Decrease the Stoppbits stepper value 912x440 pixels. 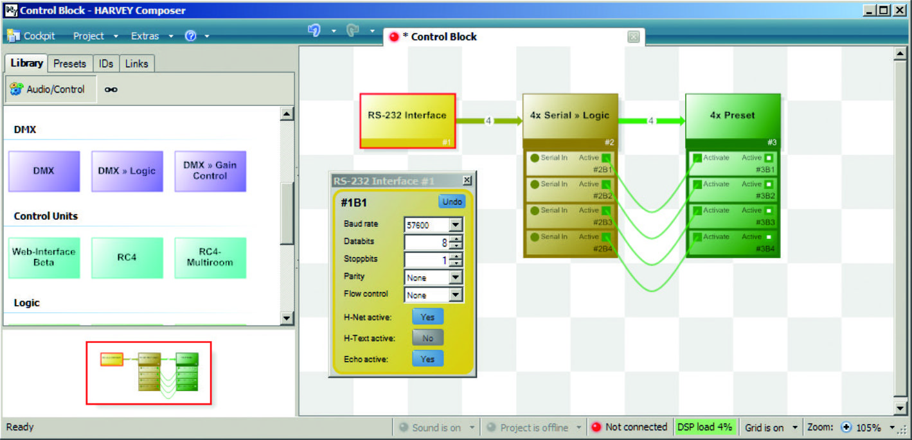coord(456,263)
